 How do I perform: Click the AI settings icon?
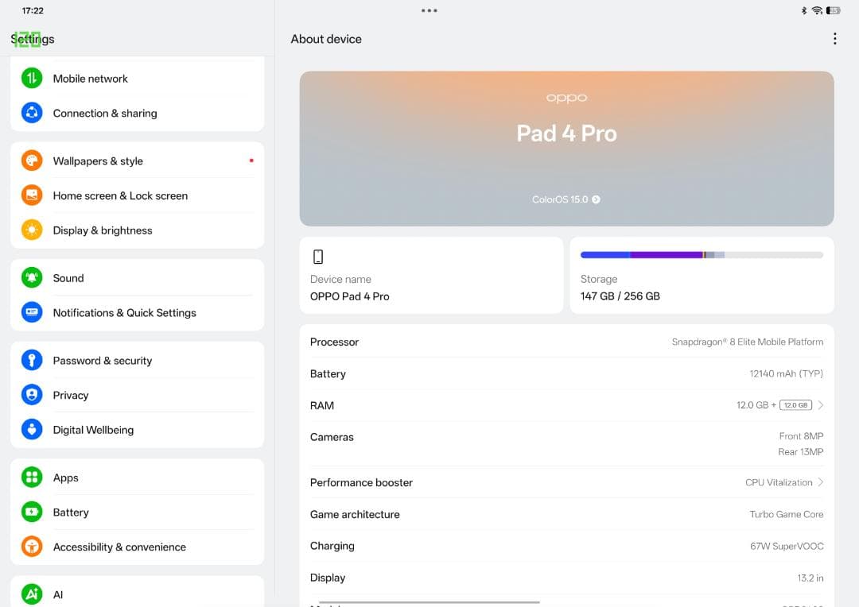pos(31,593)
